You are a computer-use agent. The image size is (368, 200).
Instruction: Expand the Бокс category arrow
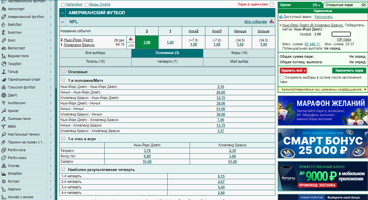pos(51,40)
